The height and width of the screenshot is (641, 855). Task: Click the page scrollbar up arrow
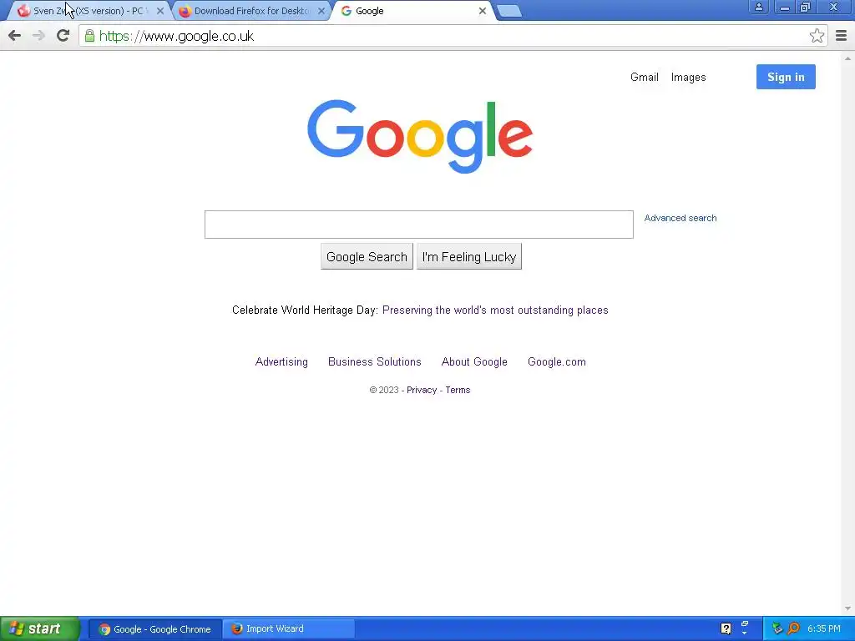[x=847, y=58]
